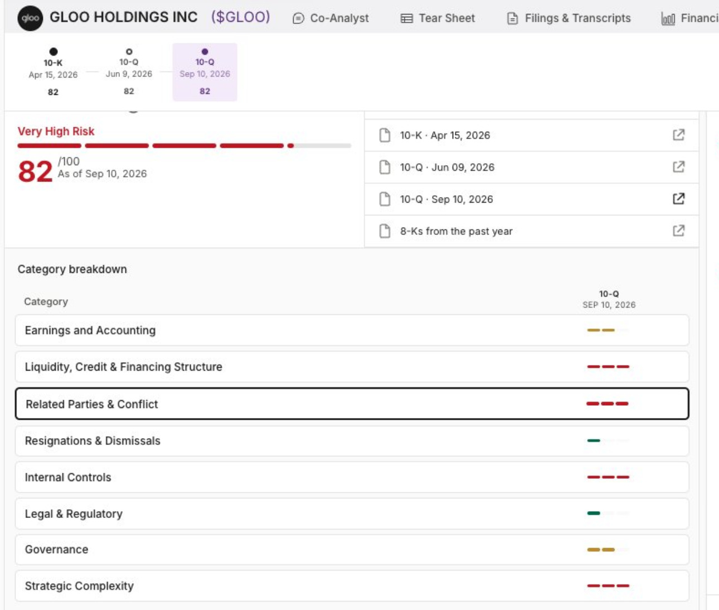Expand the Related Parties & Conflict row
The height and width of the screenshot is (610, 719).
pos(352,404)
